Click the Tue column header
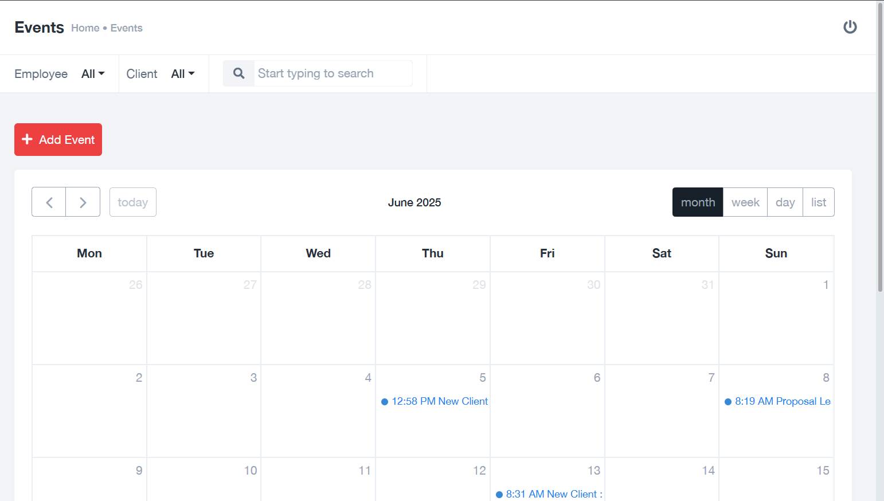This screenshot has width=884, height=501. [204, 253]
